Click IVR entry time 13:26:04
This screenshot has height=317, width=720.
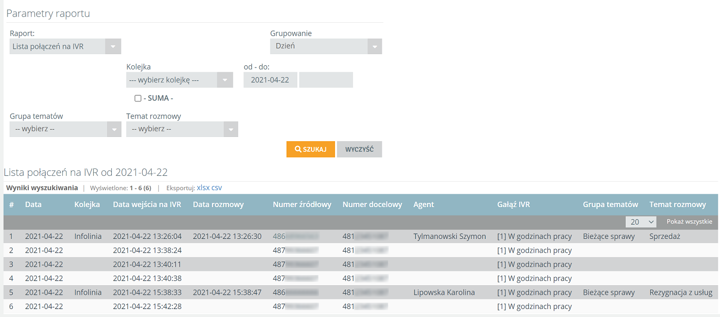click(148, 236)
